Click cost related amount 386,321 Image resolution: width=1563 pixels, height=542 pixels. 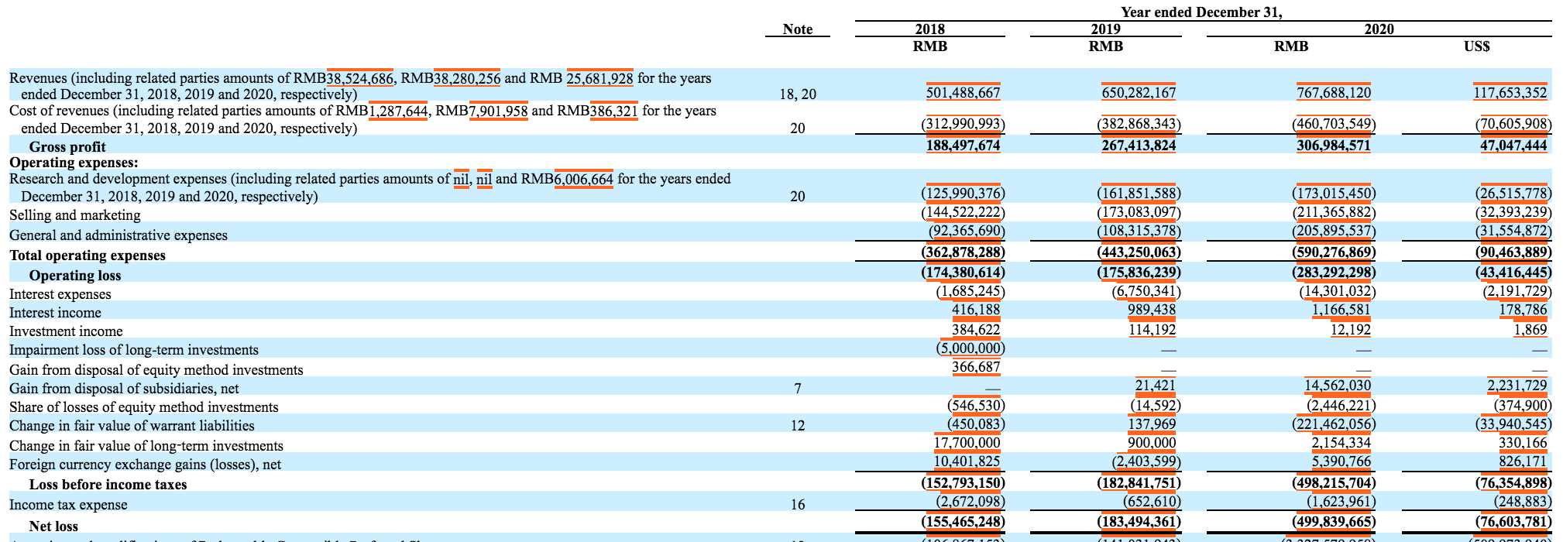point(614,111)
